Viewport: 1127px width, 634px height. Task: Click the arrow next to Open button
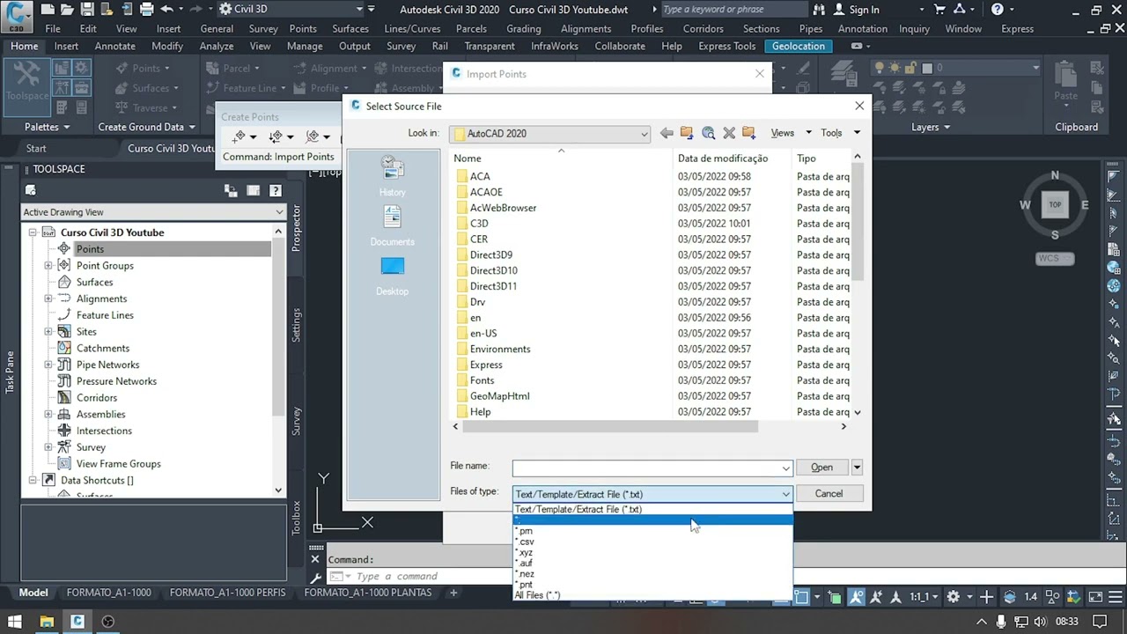[857, 468]
